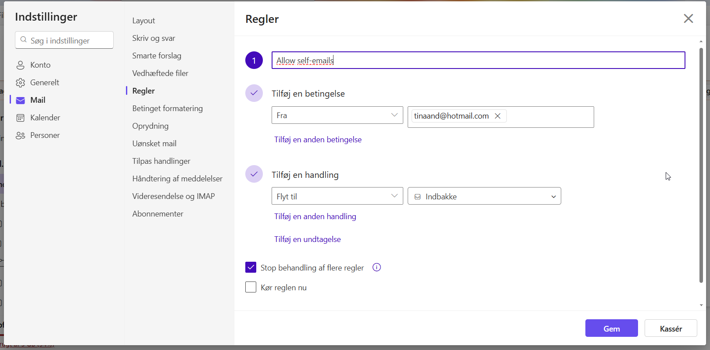Click the Personer people icon
Image resolution: width=710 pixels, height=350 pixels.
click(x=20, y=135)
